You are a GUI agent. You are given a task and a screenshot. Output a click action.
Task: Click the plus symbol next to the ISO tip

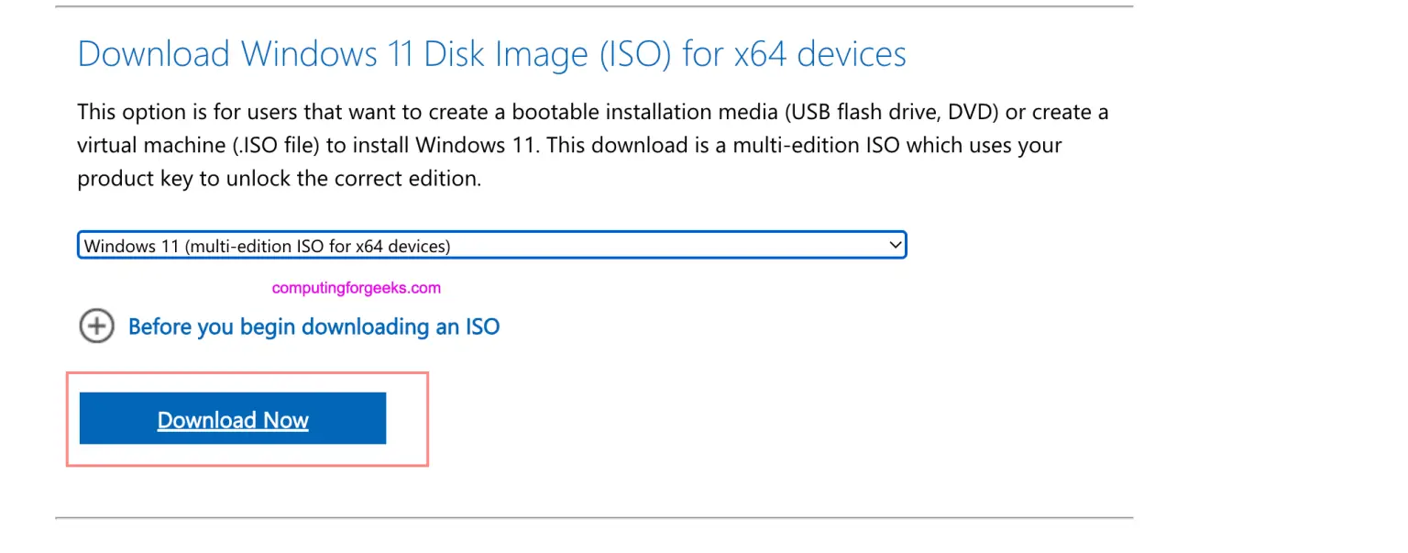[96, 326]
